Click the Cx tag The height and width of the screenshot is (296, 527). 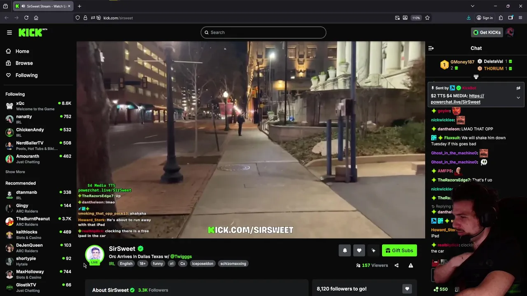[183, 264]
